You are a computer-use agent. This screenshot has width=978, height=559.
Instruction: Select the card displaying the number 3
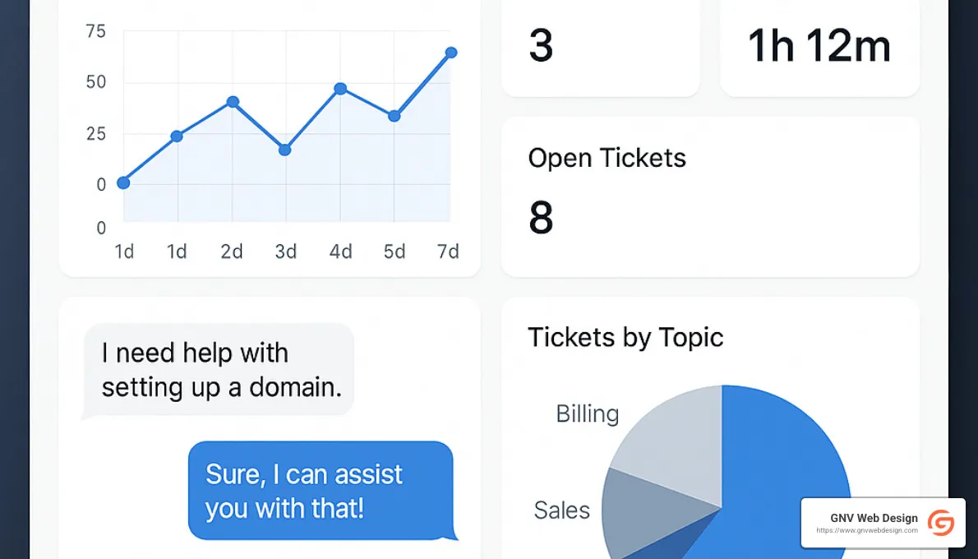(x=601, y=47)
